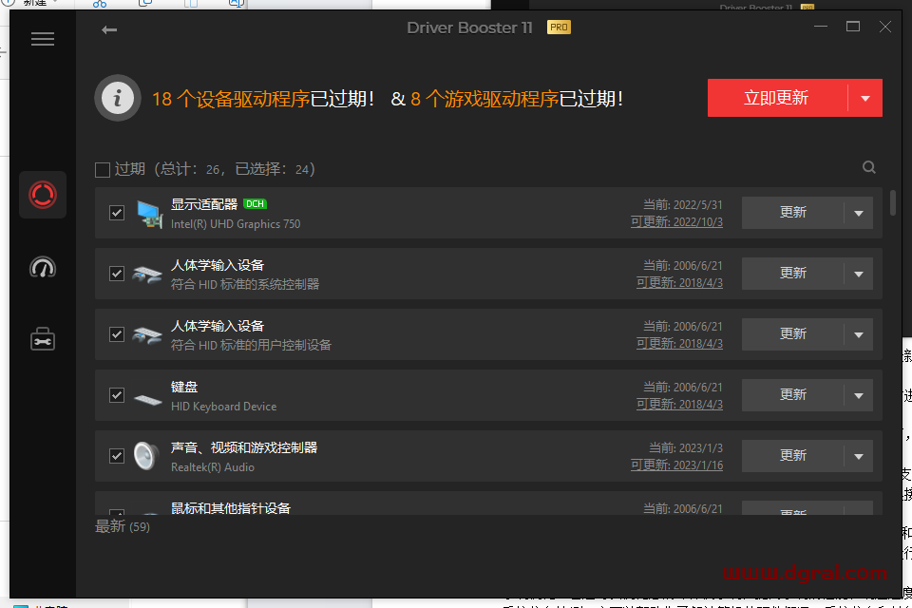Click the 8 个游戏驱动程序 orange text
The height and width of the screenshot is (608, 912).
coord(484,100)
